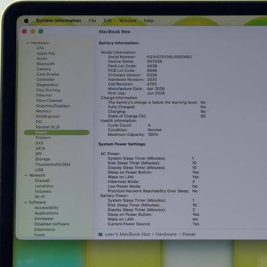This screenshot has height=267, width=267.
Task: Select Storage in the sidebar
Action: (x=42, y=159)
